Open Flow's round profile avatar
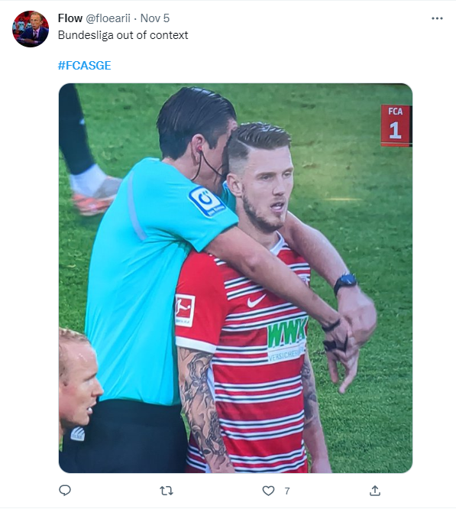Viewport: 456px width, 509px height. 31,29
